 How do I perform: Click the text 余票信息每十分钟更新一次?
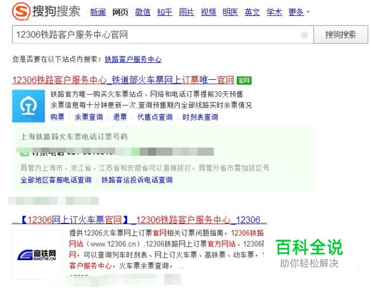93,105
